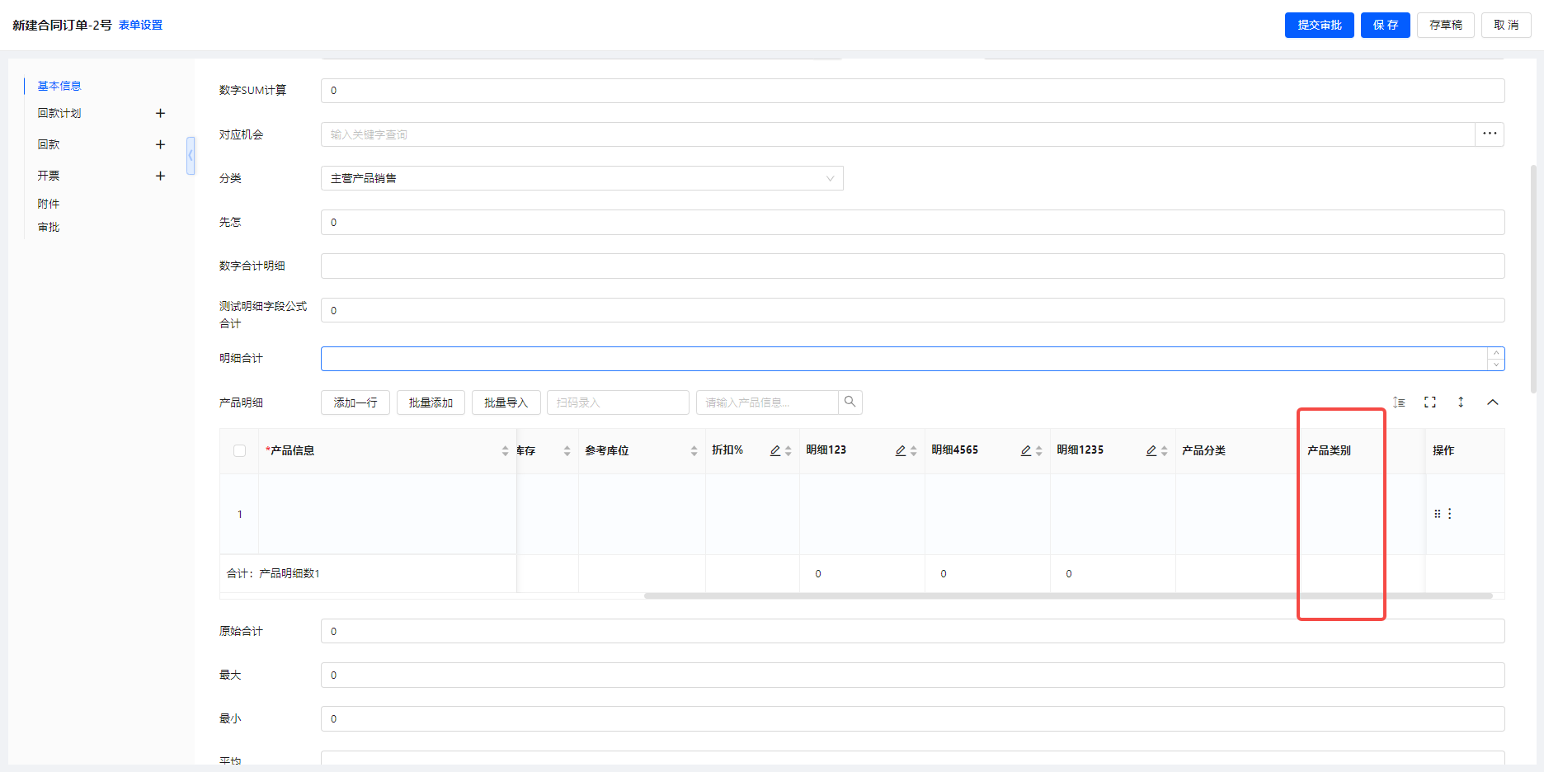
Task: Tick the select-all checkbox in product table
Action: (x=239, y=451)
